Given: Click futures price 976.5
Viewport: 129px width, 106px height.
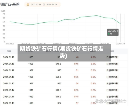Looking at the screenshot, I should (x=58, y=97).
